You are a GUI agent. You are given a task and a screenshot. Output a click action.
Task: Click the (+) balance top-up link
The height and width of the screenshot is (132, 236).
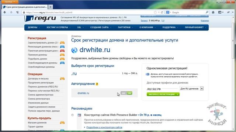[163, 21]
